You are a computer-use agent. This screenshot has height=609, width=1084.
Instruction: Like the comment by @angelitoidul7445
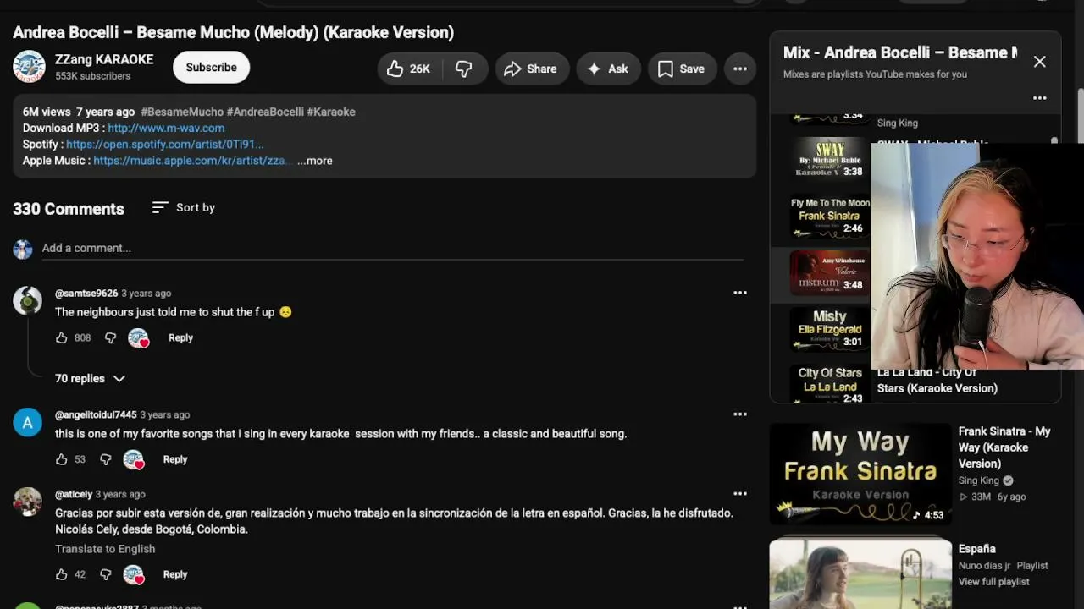61,459
